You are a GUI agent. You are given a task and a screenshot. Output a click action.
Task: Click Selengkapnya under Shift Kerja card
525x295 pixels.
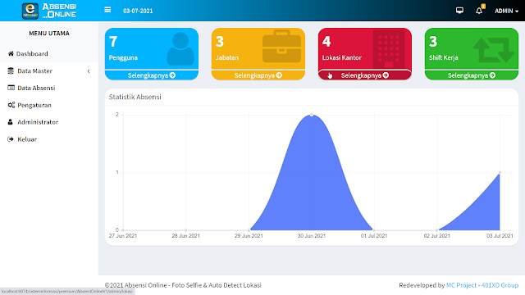point(472,75)
